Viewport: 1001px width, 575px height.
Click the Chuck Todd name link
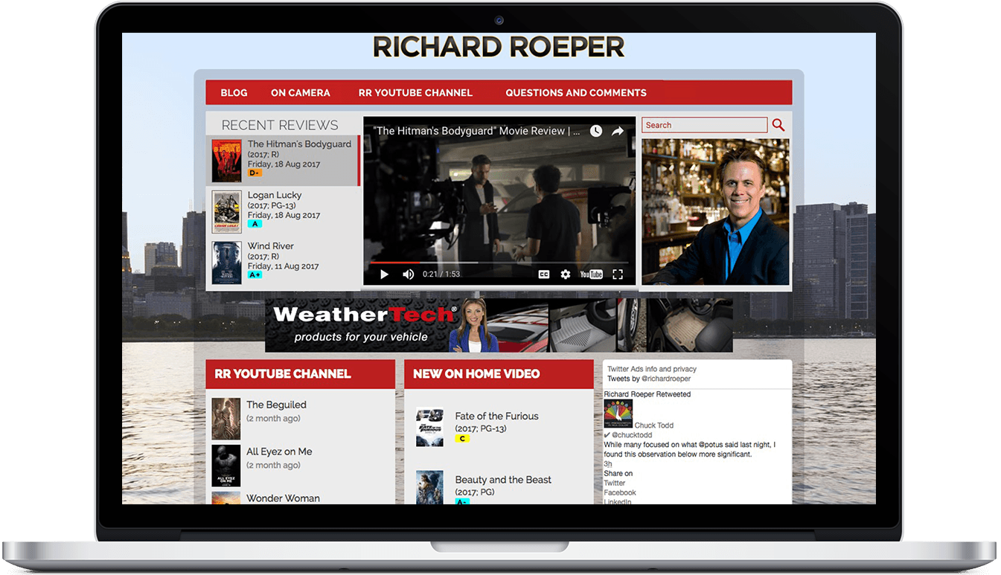coord(654,425)
